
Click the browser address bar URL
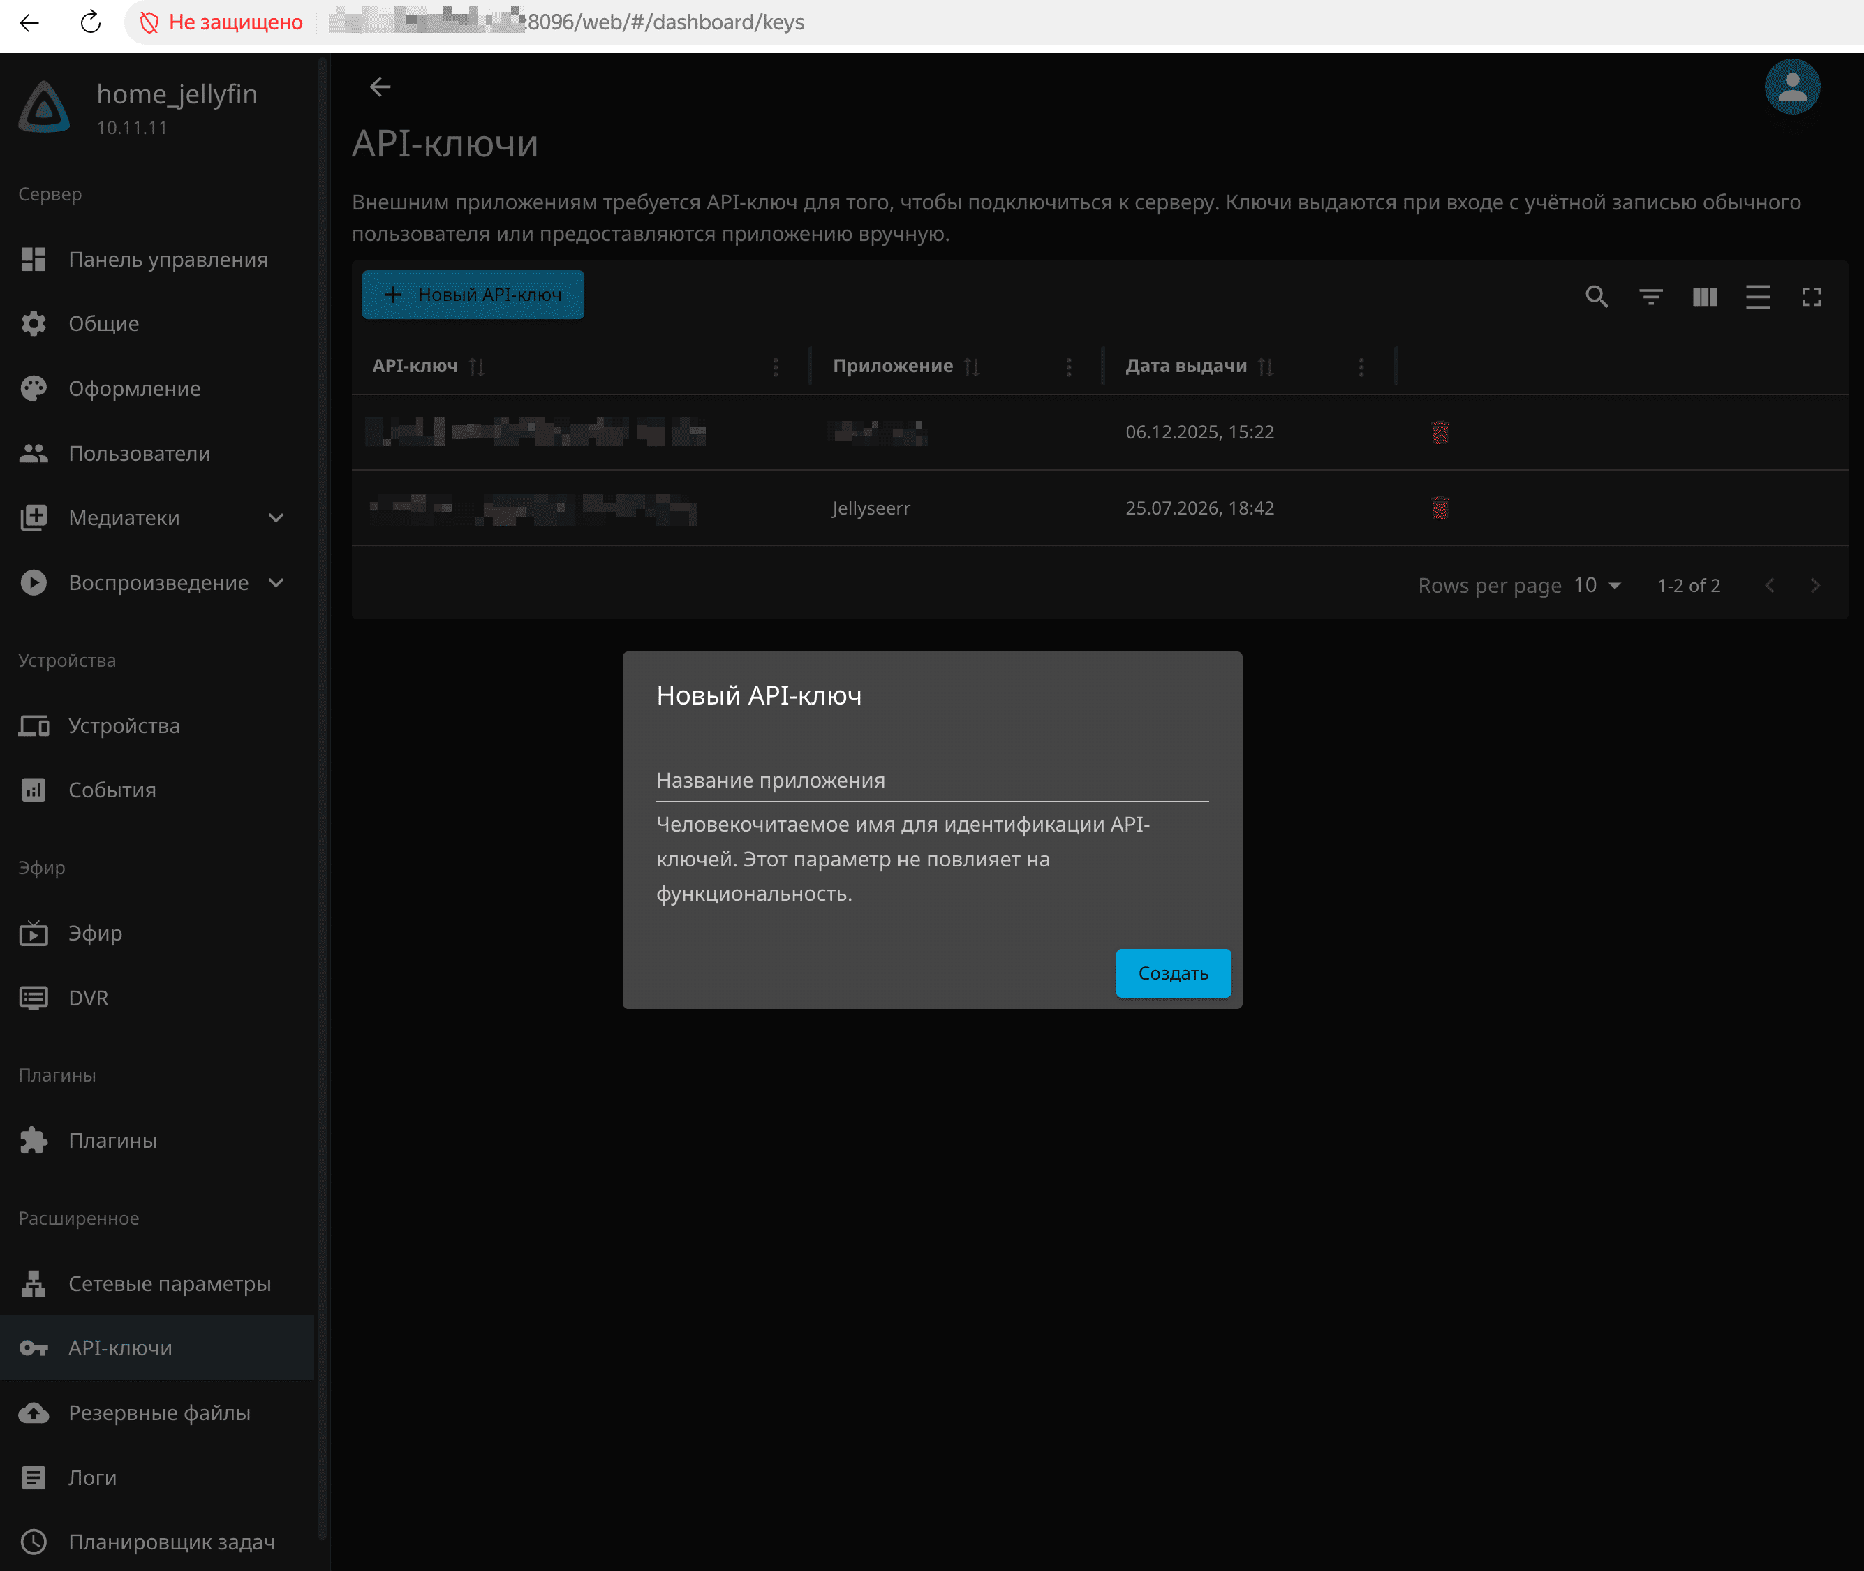pos(568,22)
